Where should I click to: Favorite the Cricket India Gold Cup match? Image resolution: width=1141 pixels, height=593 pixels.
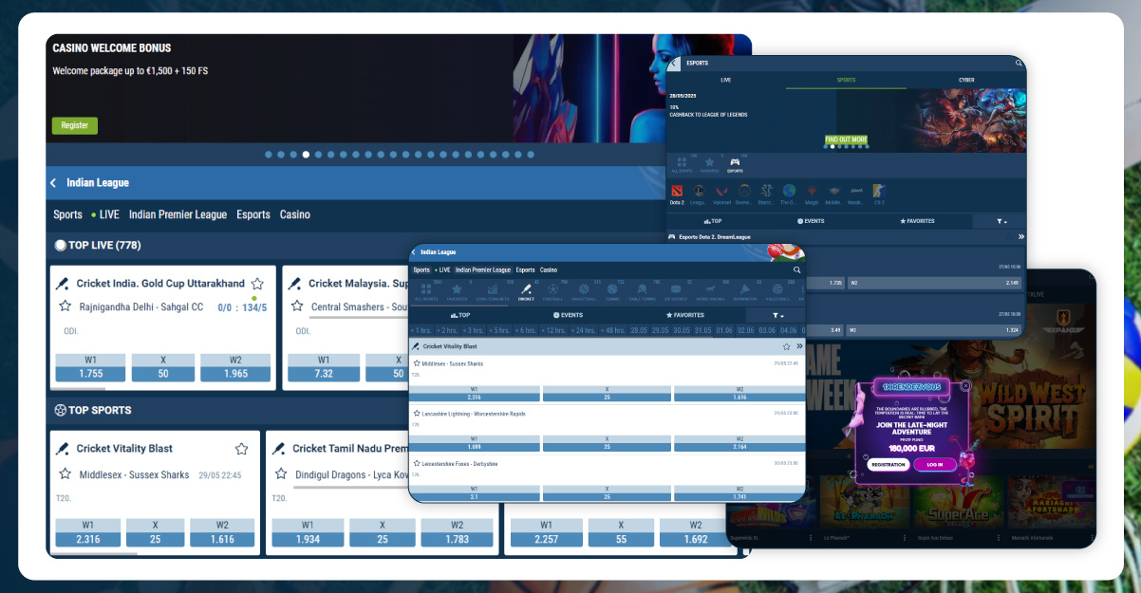point(257,282)
